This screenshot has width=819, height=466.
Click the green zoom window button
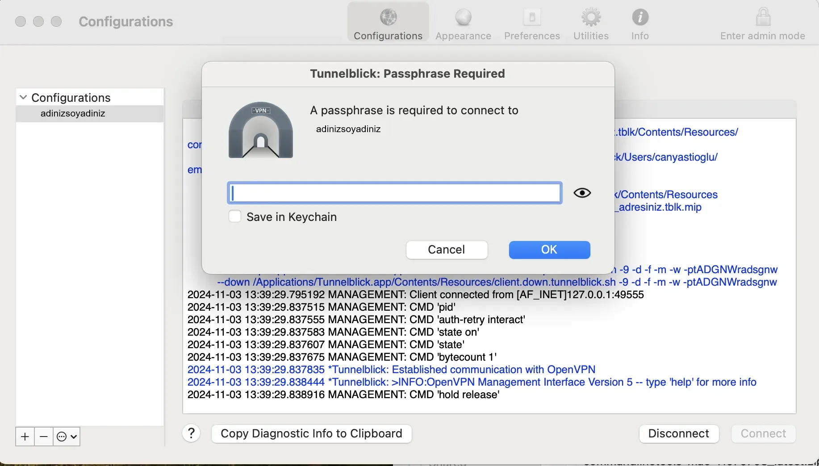(56, 21)
